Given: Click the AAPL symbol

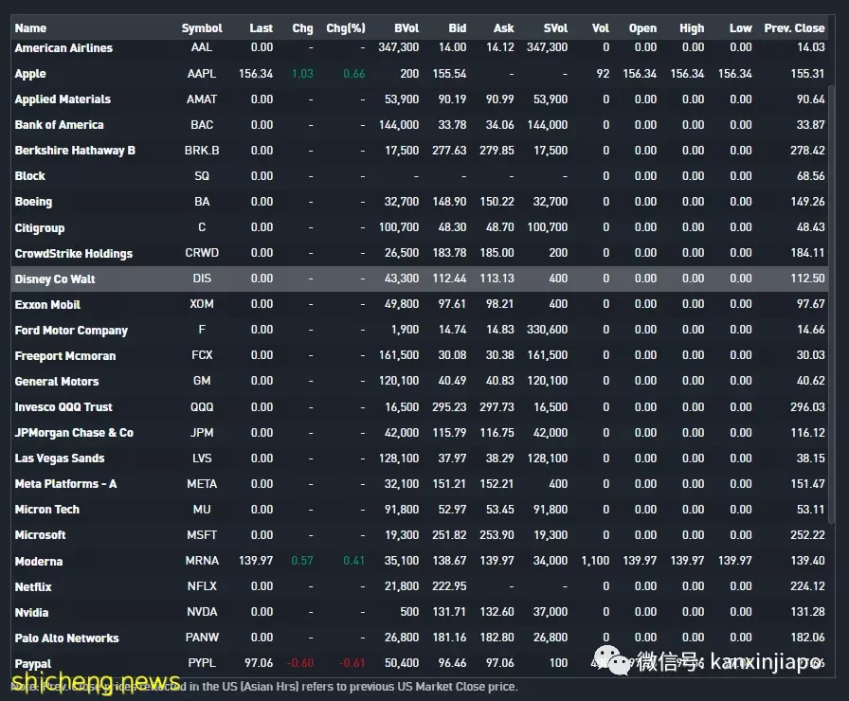Looking at the screenshot, I should click(x=202, y=73).
